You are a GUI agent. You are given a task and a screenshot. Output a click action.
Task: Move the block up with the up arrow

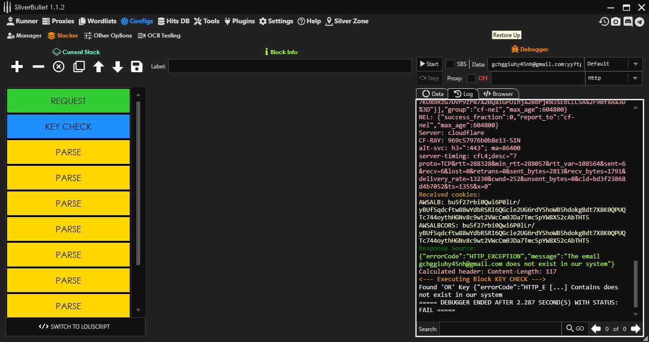point(98,67)
